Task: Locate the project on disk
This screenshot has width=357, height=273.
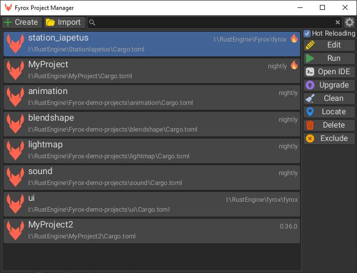Action: coord(329,112)
